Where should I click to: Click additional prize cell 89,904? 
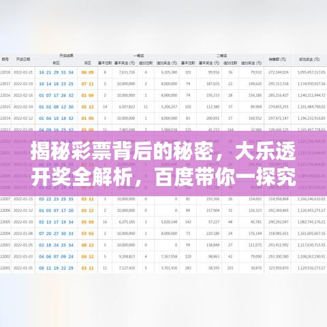click(256, 107)
